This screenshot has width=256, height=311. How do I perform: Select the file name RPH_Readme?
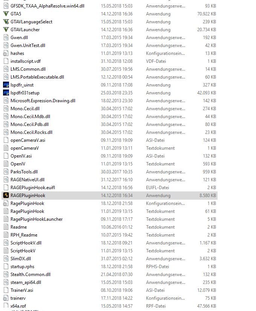coord(24,235)
